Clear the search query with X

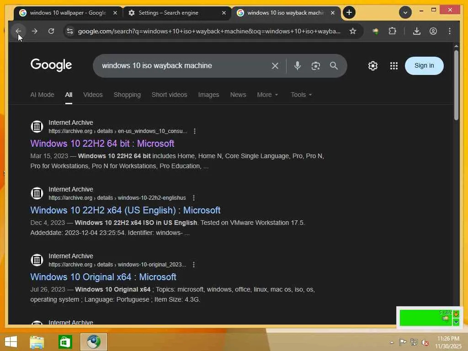pos(275,66)
